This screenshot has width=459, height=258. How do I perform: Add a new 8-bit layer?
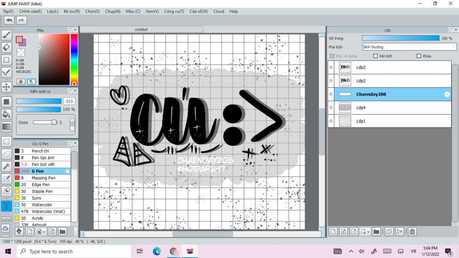click(343, 232)
